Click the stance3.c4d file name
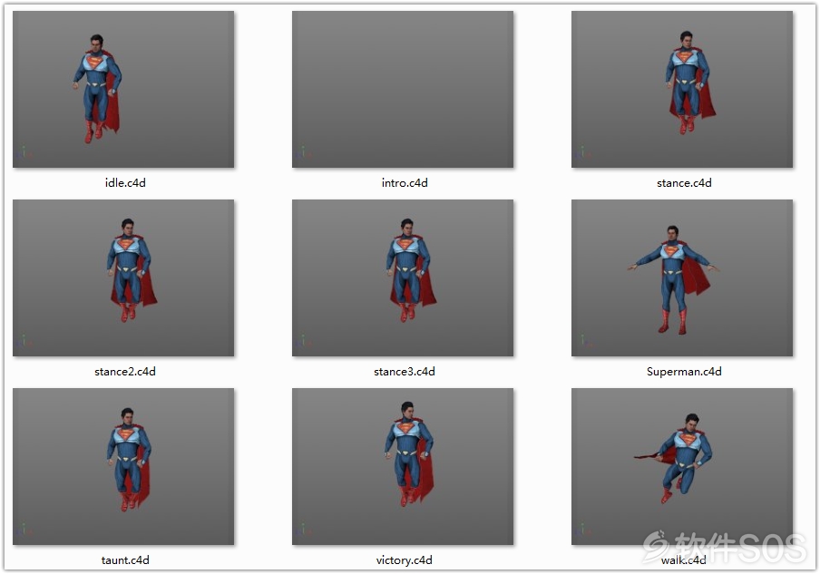The width and height of the screenshot is (820, 574). (x=405, y=372)
